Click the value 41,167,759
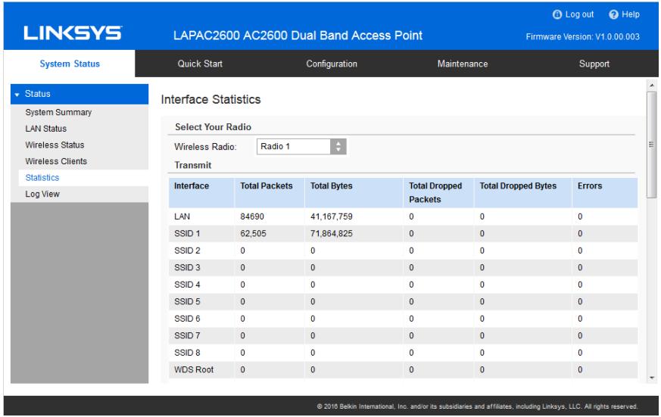The width and height of the screenshot is (661, 417). click(x=332, y=216)
